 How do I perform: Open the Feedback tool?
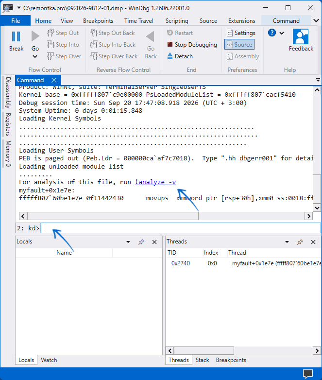coord(301,40)
